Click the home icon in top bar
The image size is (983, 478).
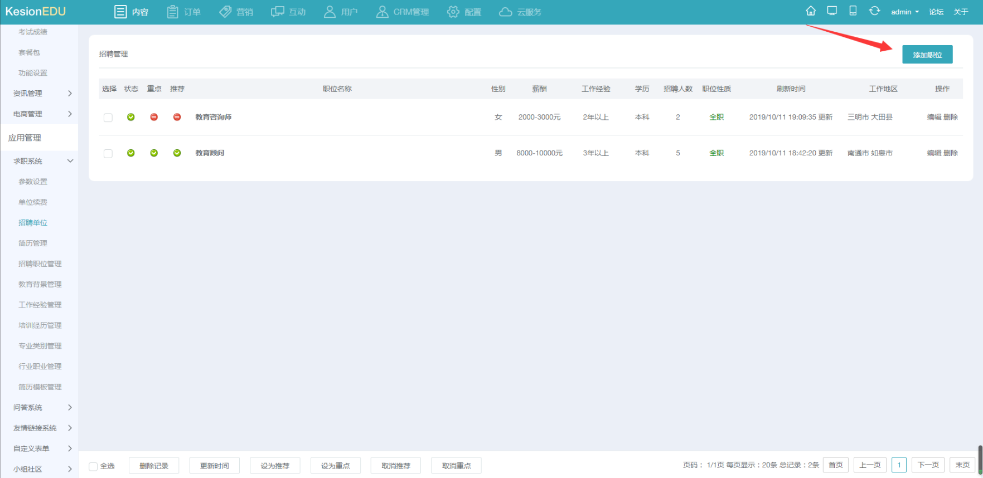click(811, 11)
